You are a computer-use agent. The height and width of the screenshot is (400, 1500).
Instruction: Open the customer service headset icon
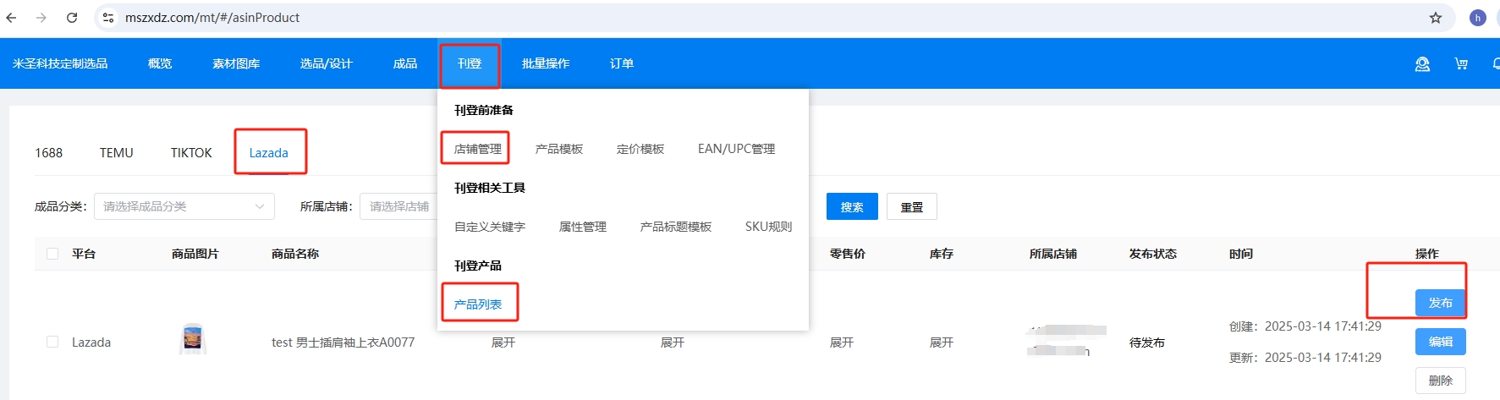coord(1422,64)
